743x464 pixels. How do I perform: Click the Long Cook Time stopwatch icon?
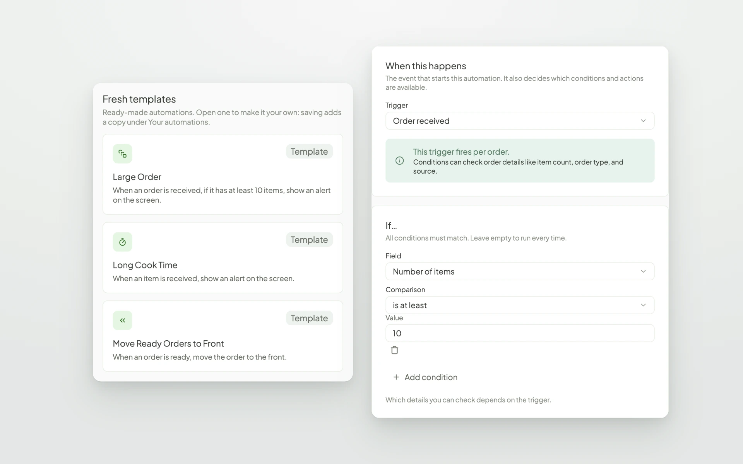click(122, 242)
